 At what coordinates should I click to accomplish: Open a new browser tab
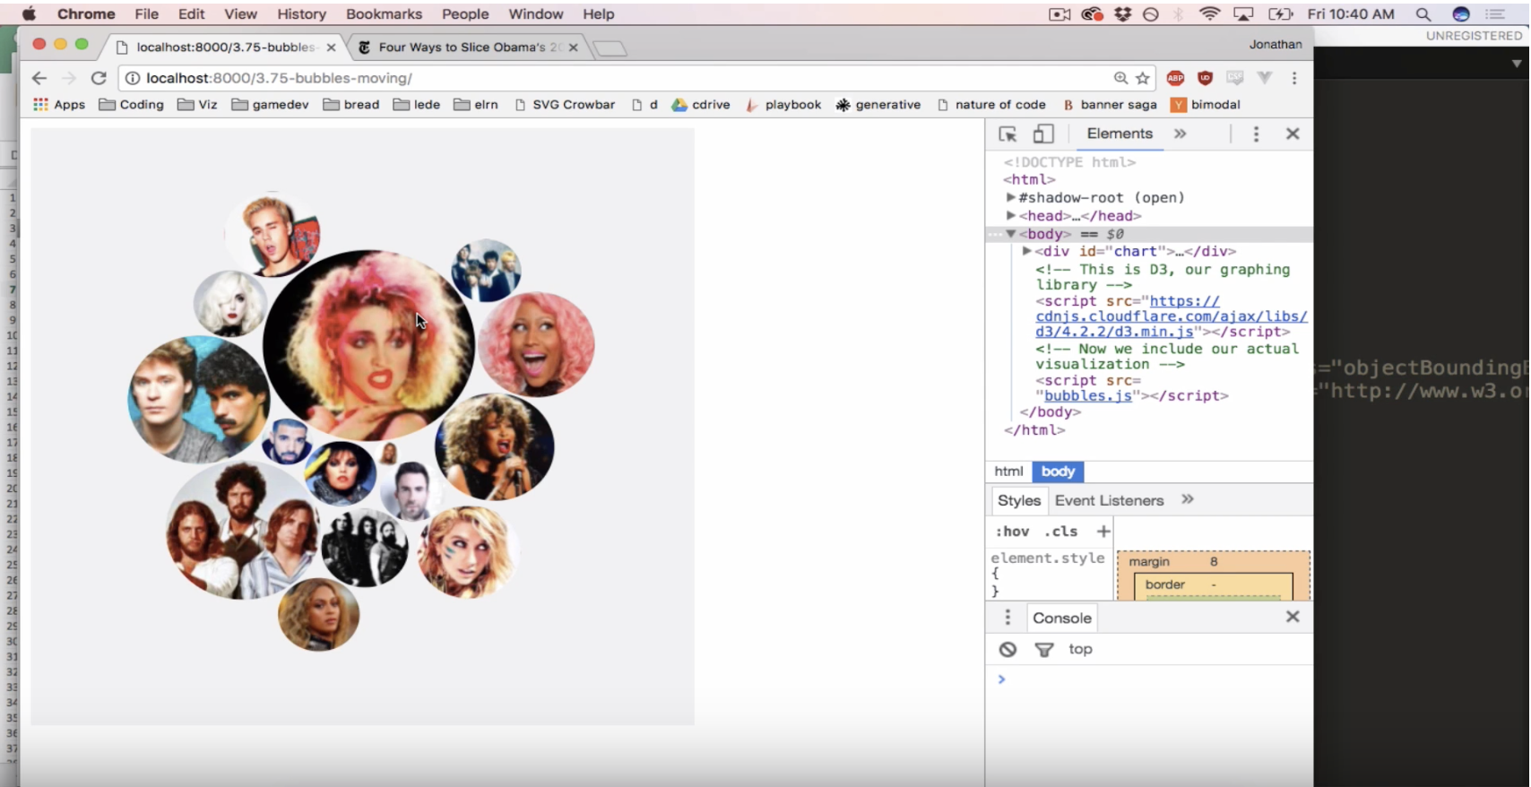(x=610, y=48)
